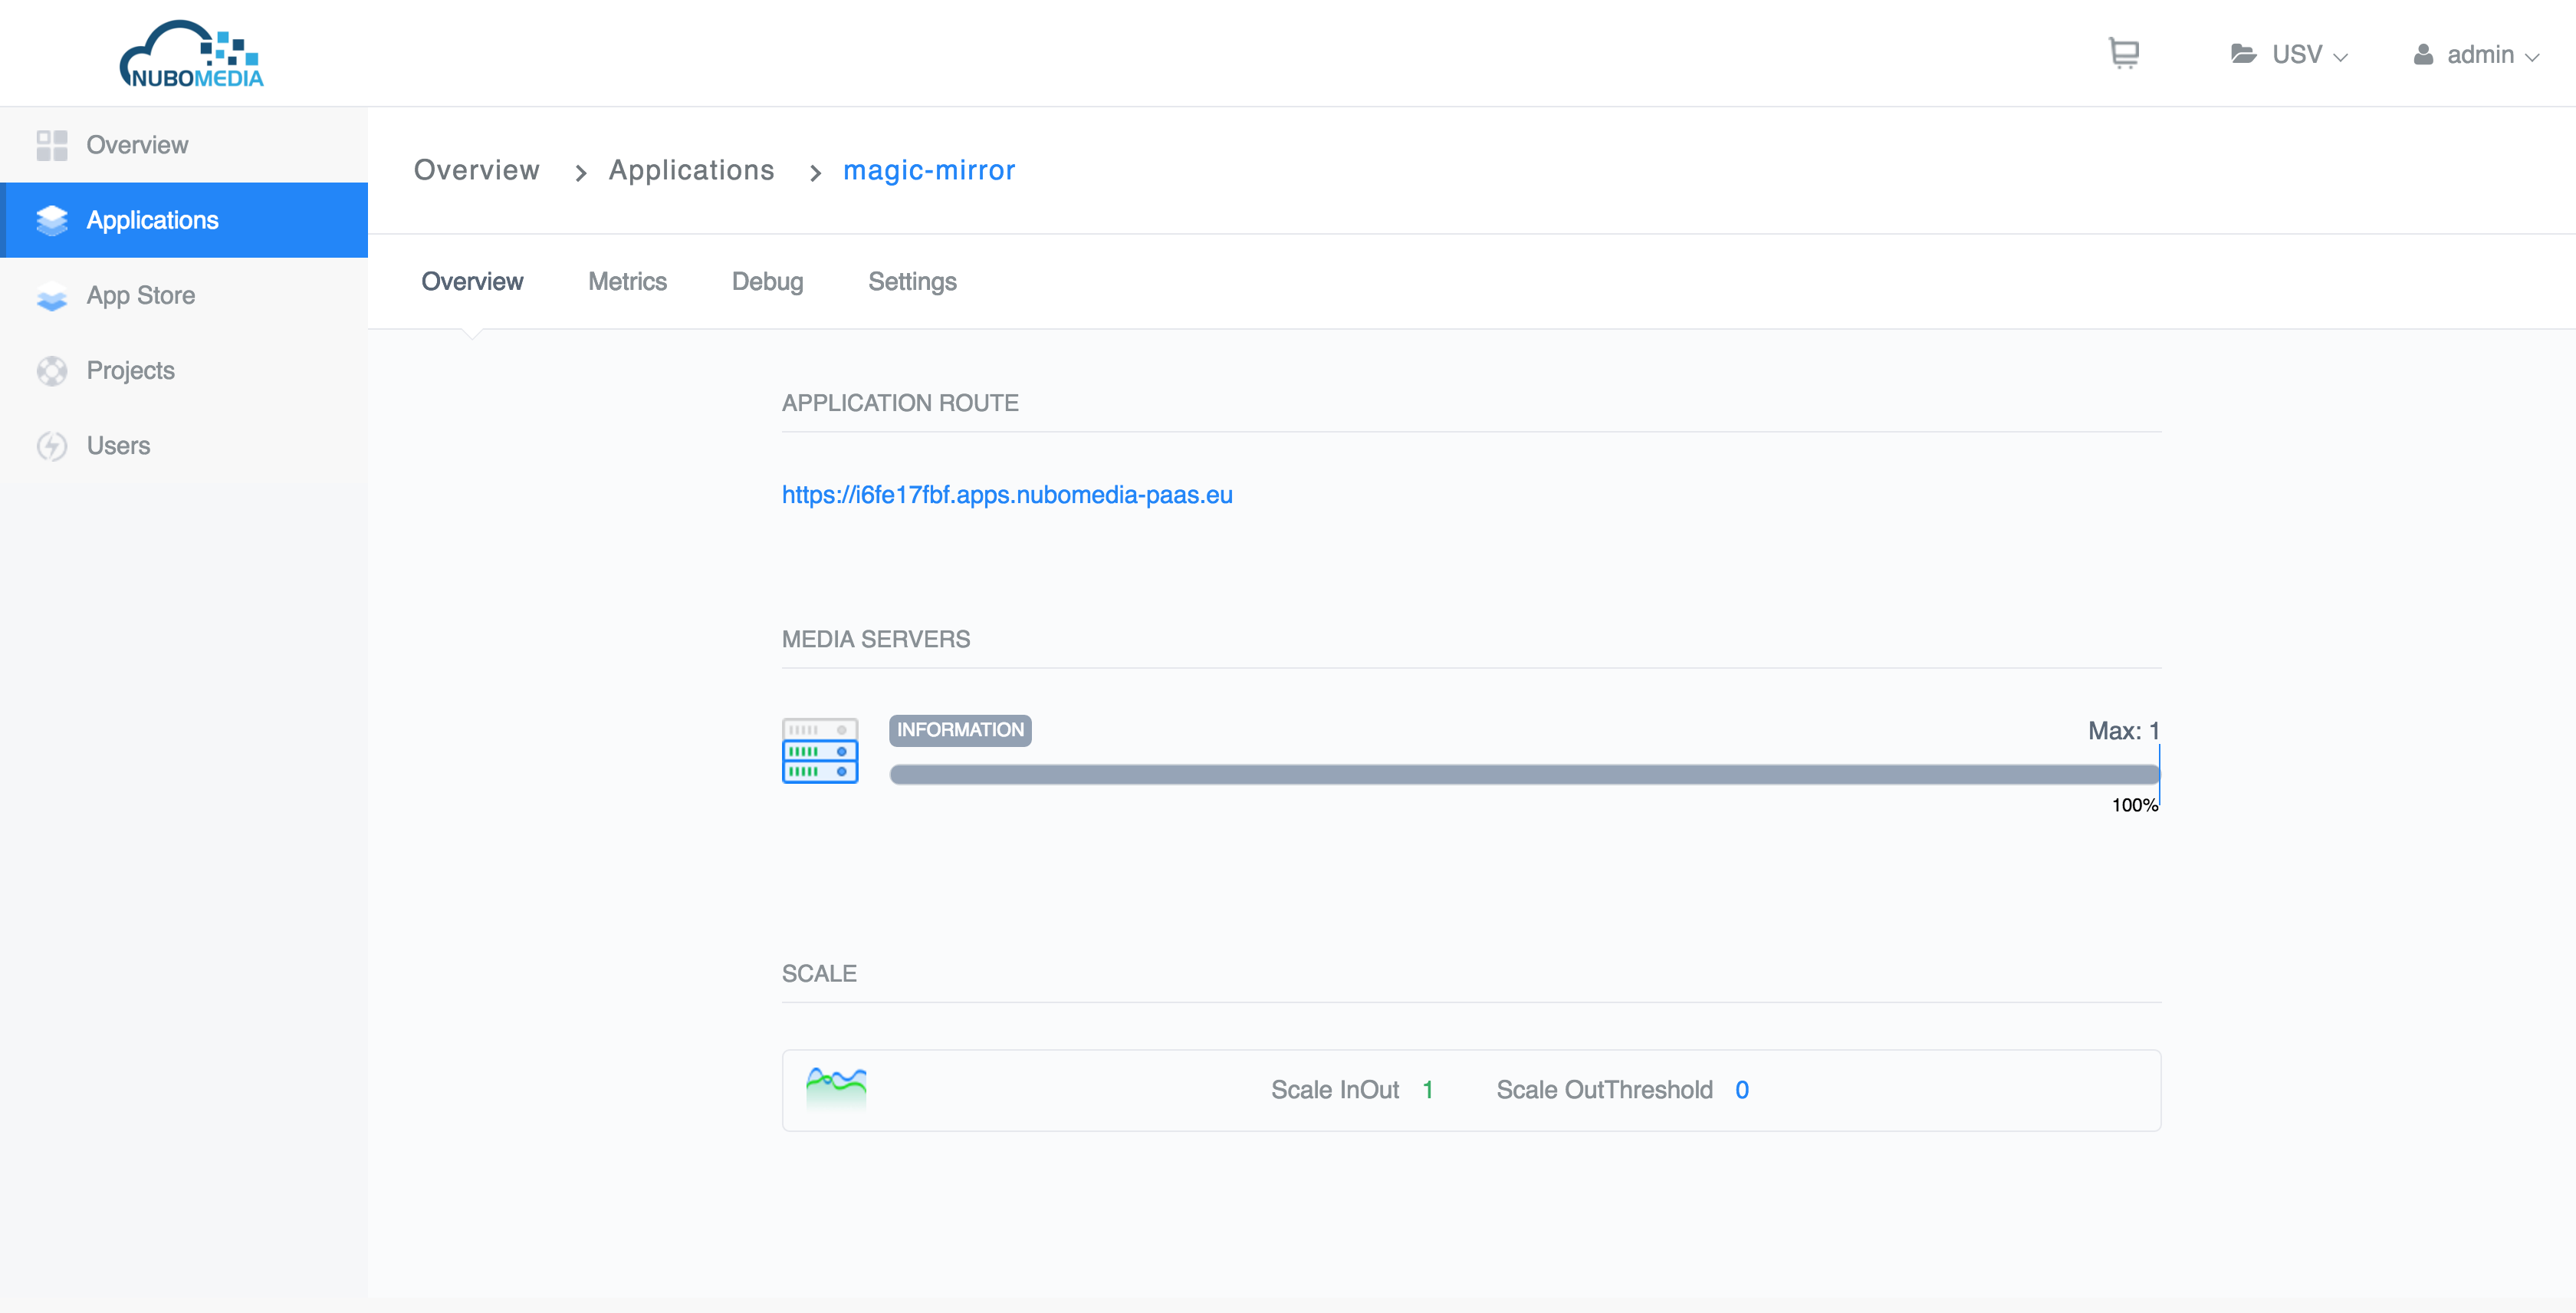Switch to the Settings tab
This screenshot has width=2576, height=1313.
click(x=912, y=282)
